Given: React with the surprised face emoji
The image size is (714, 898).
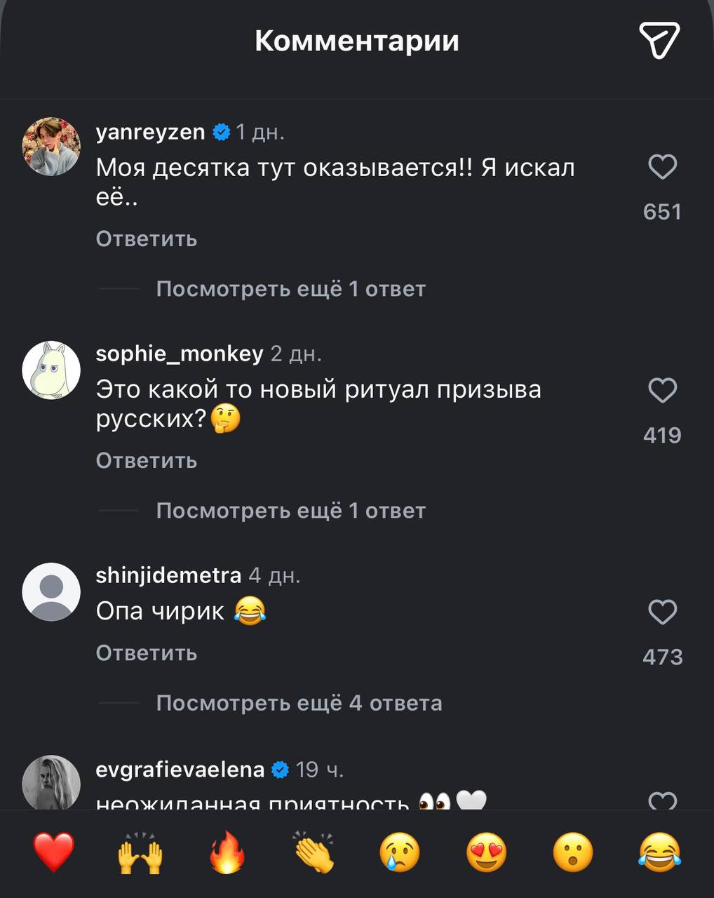Looking at the screenshot, I should [x=573, y=852].
